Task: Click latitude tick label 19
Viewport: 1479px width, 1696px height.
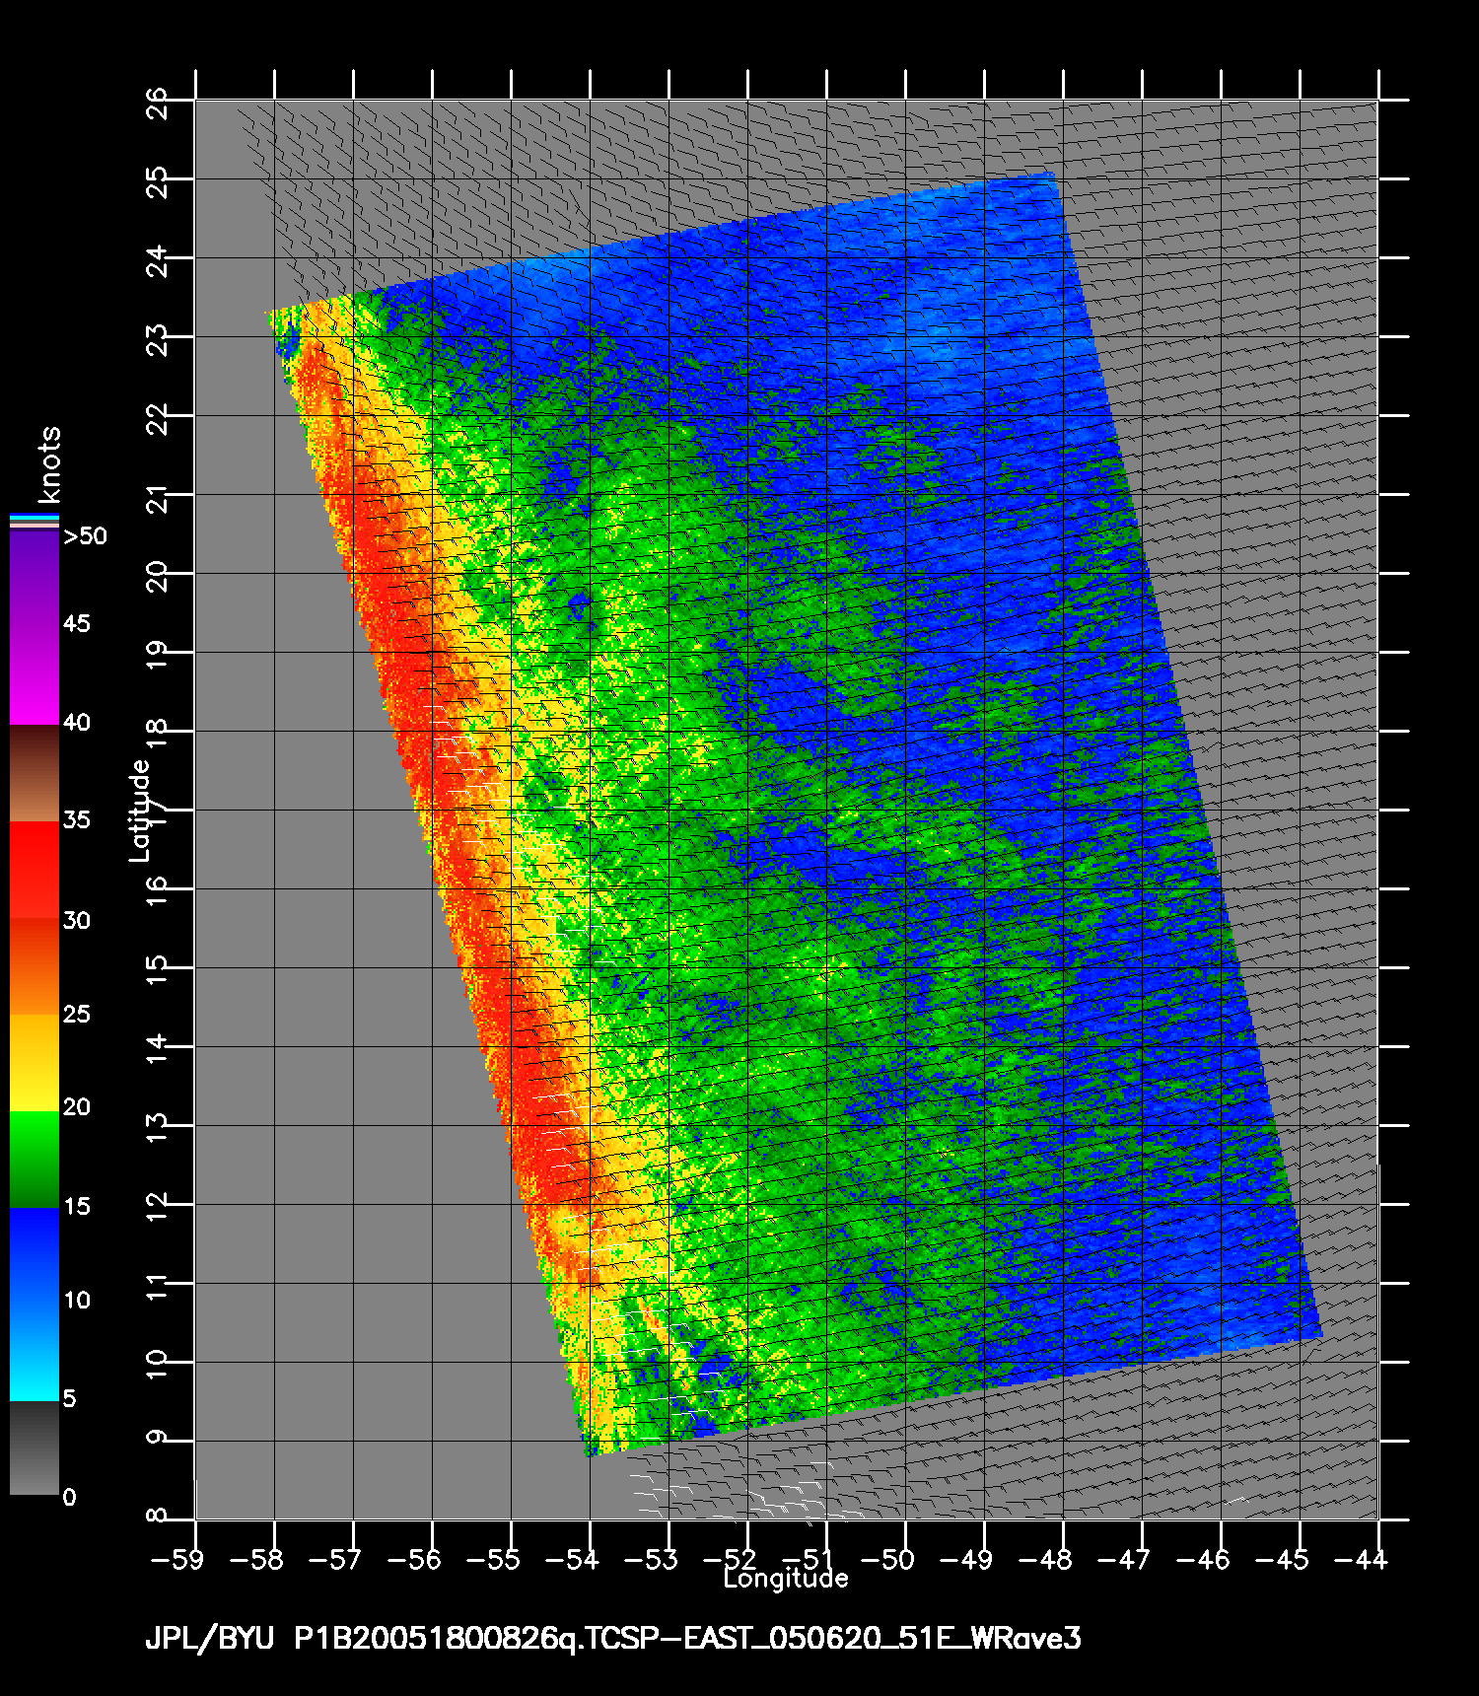Action: point(157,654)
